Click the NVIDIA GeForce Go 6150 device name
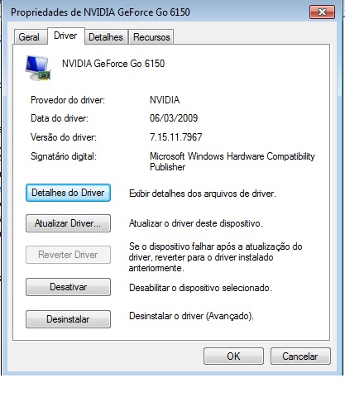Screen dimensions: 345x397 pos(113,64)
